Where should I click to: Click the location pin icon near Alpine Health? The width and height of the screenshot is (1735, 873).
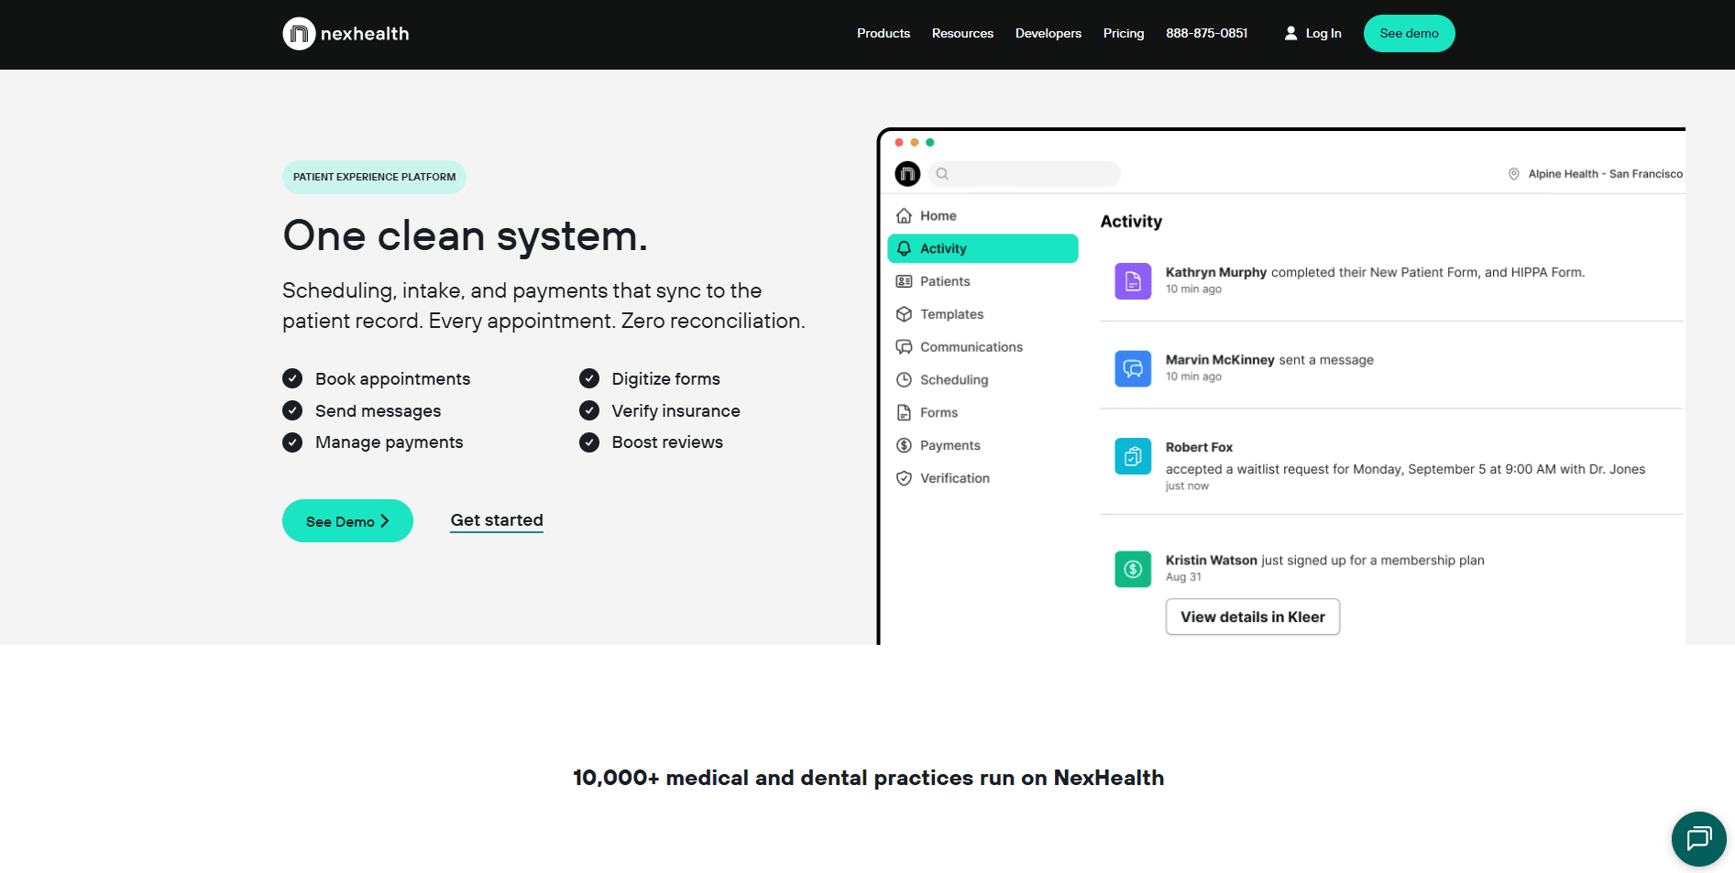tap(1514, 174)
